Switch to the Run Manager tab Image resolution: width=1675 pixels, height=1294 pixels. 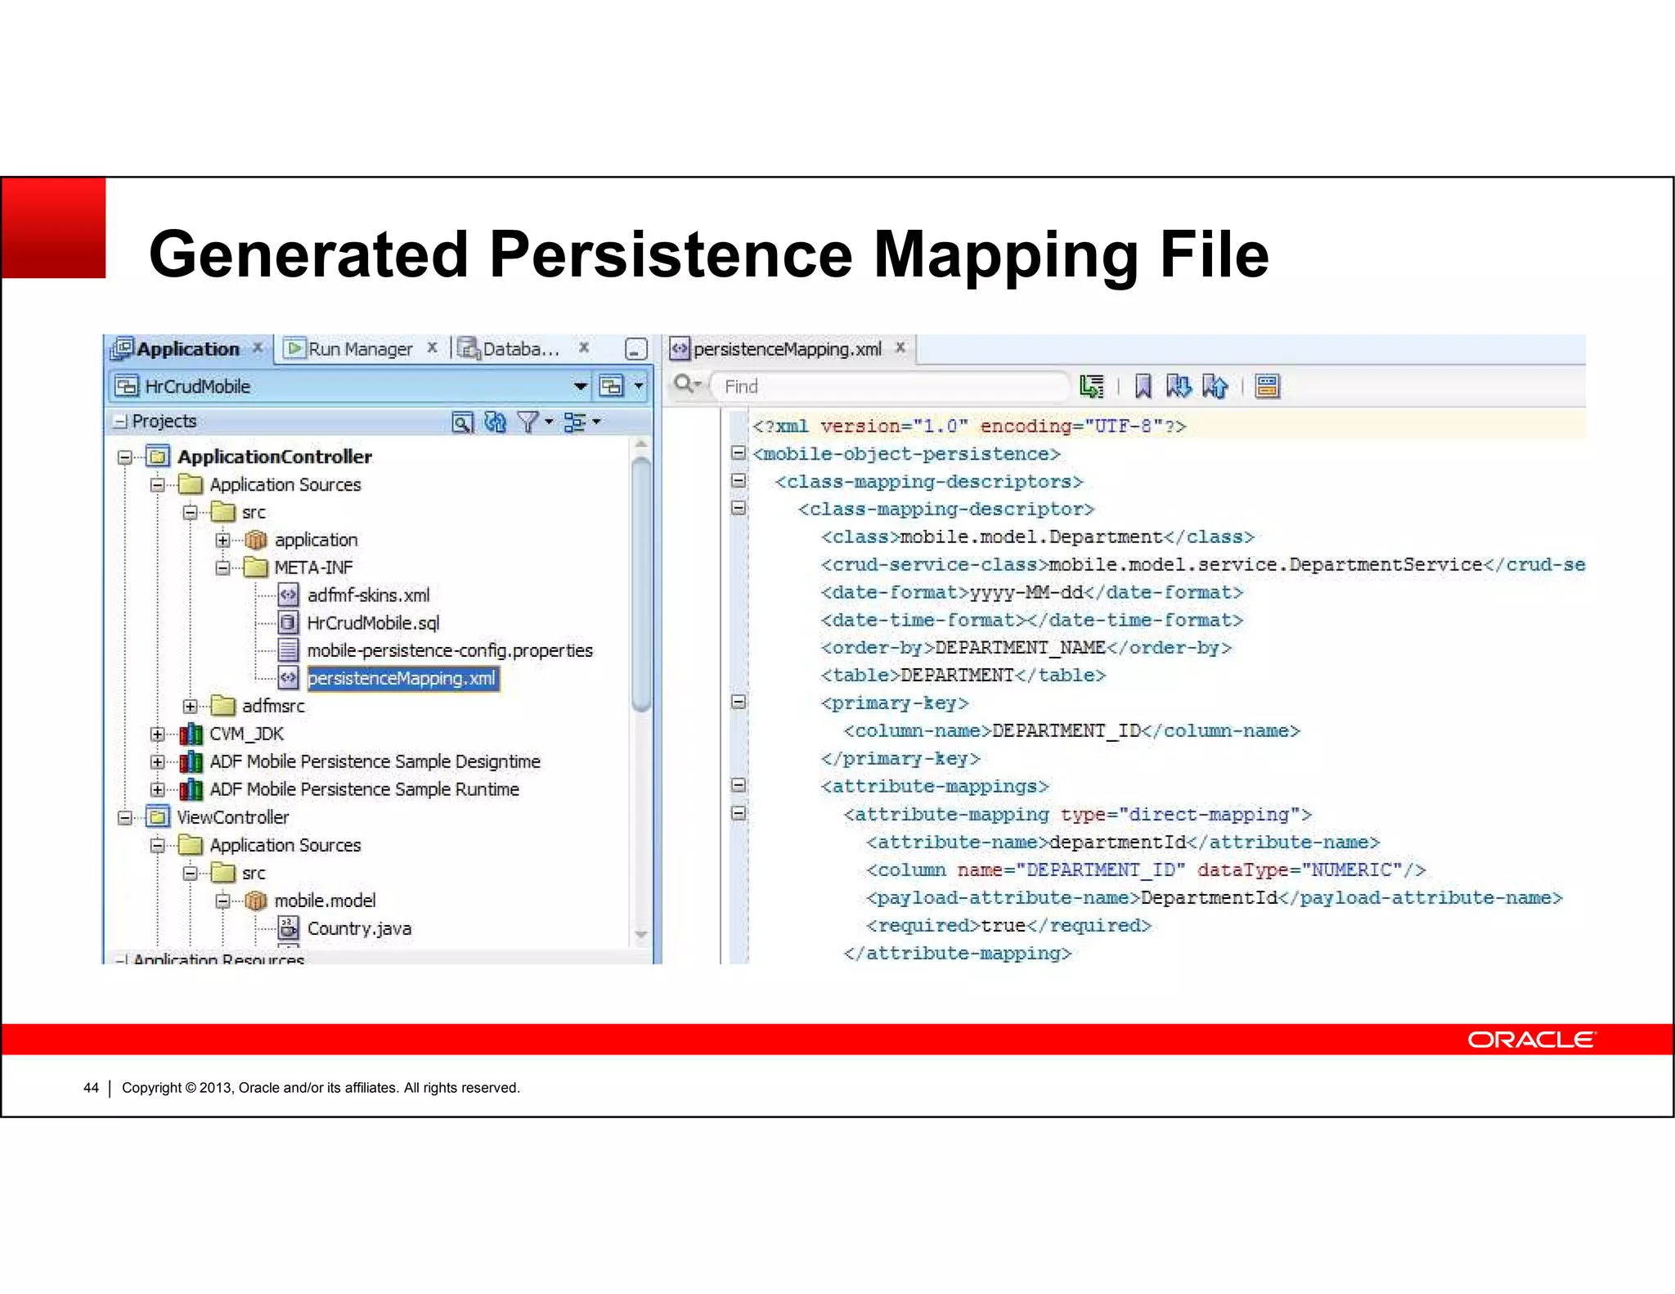click(360, 349)
